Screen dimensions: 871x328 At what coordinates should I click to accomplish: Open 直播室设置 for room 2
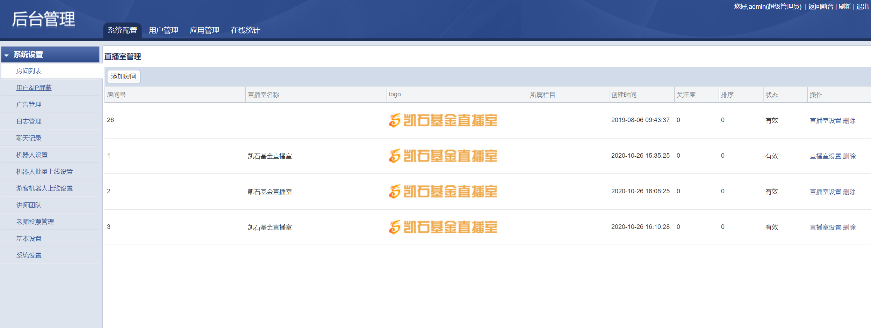[x=826, y=192]
